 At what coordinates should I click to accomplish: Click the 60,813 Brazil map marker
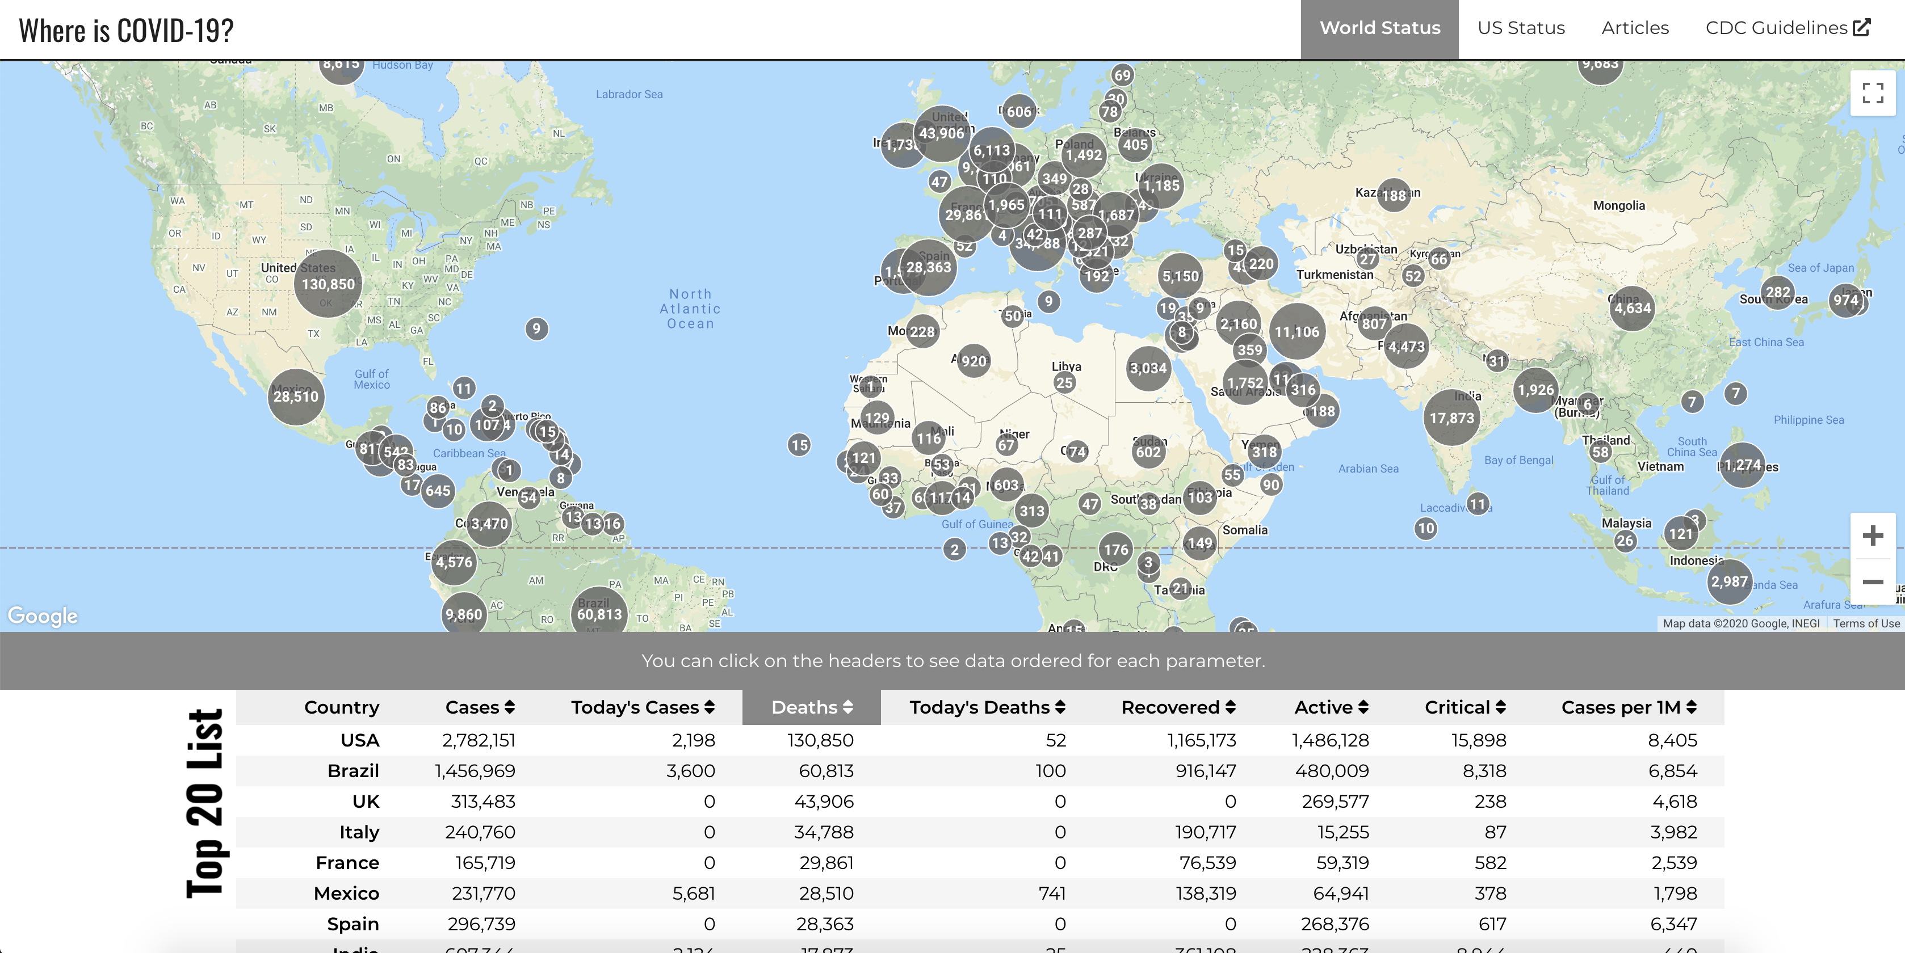(599, 613)
